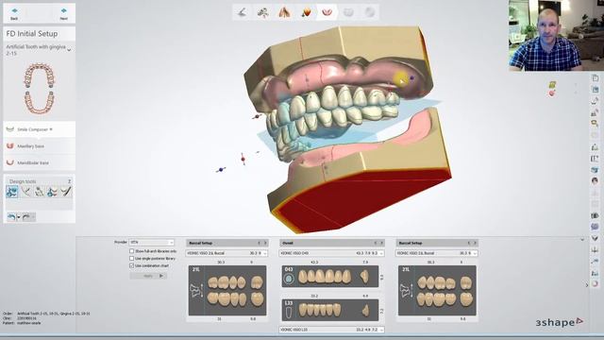Go to next item in left Buccal Setup header

pos(265,243)
